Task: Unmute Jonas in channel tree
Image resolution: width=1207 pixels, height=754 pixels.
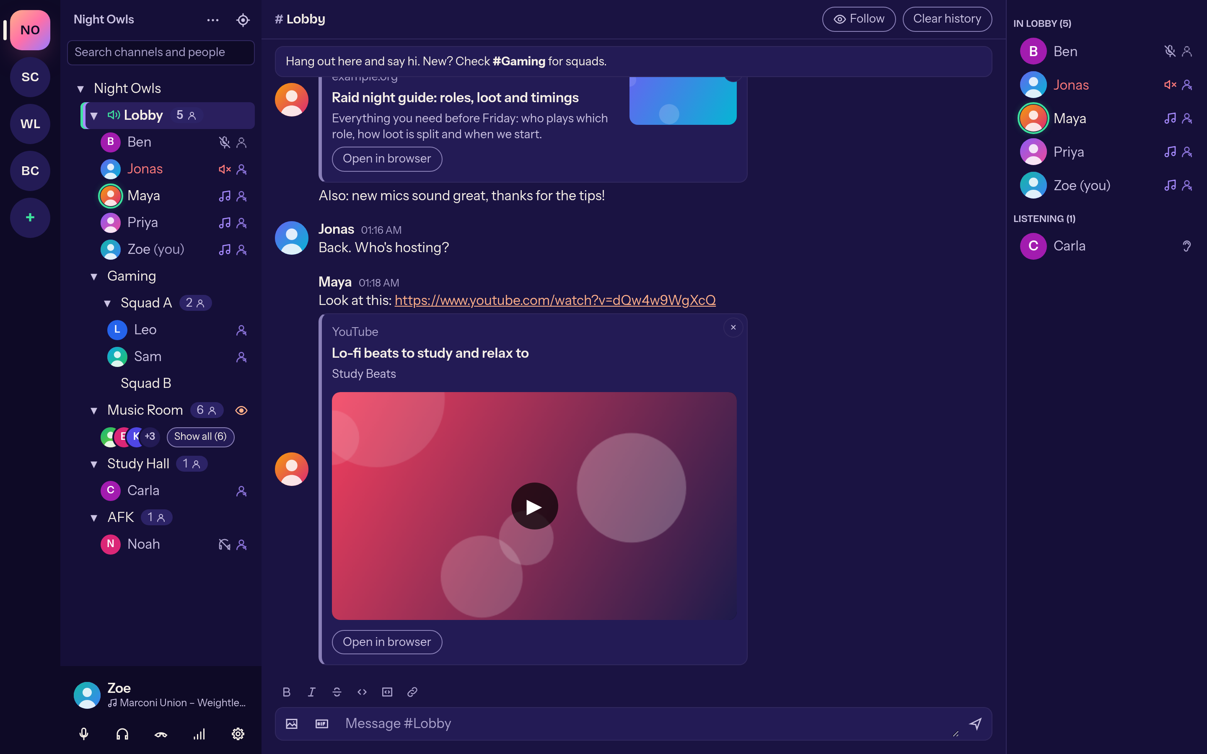Action: pyautogui.click(x=225, y=169)
